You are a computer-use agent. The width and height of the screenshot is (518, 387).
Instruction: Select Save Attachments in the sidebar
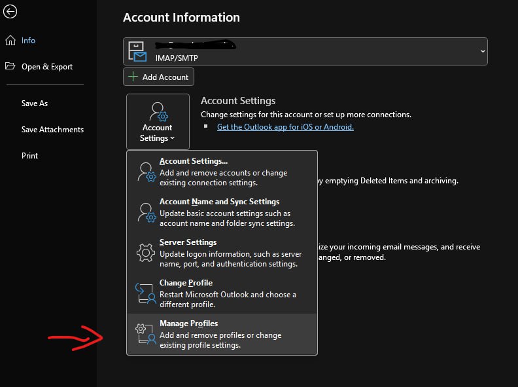point(52,130)
